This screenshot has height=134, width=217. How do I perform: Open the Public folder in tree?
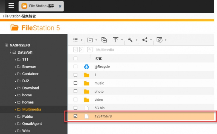[x=27, y=117]
